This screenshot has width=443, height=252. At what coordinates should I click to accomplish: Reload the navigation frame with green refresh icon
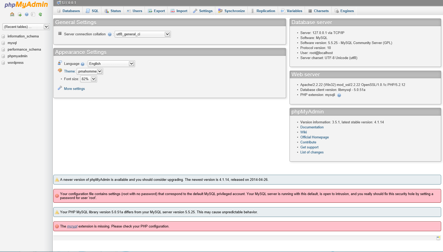pos(40,14)
